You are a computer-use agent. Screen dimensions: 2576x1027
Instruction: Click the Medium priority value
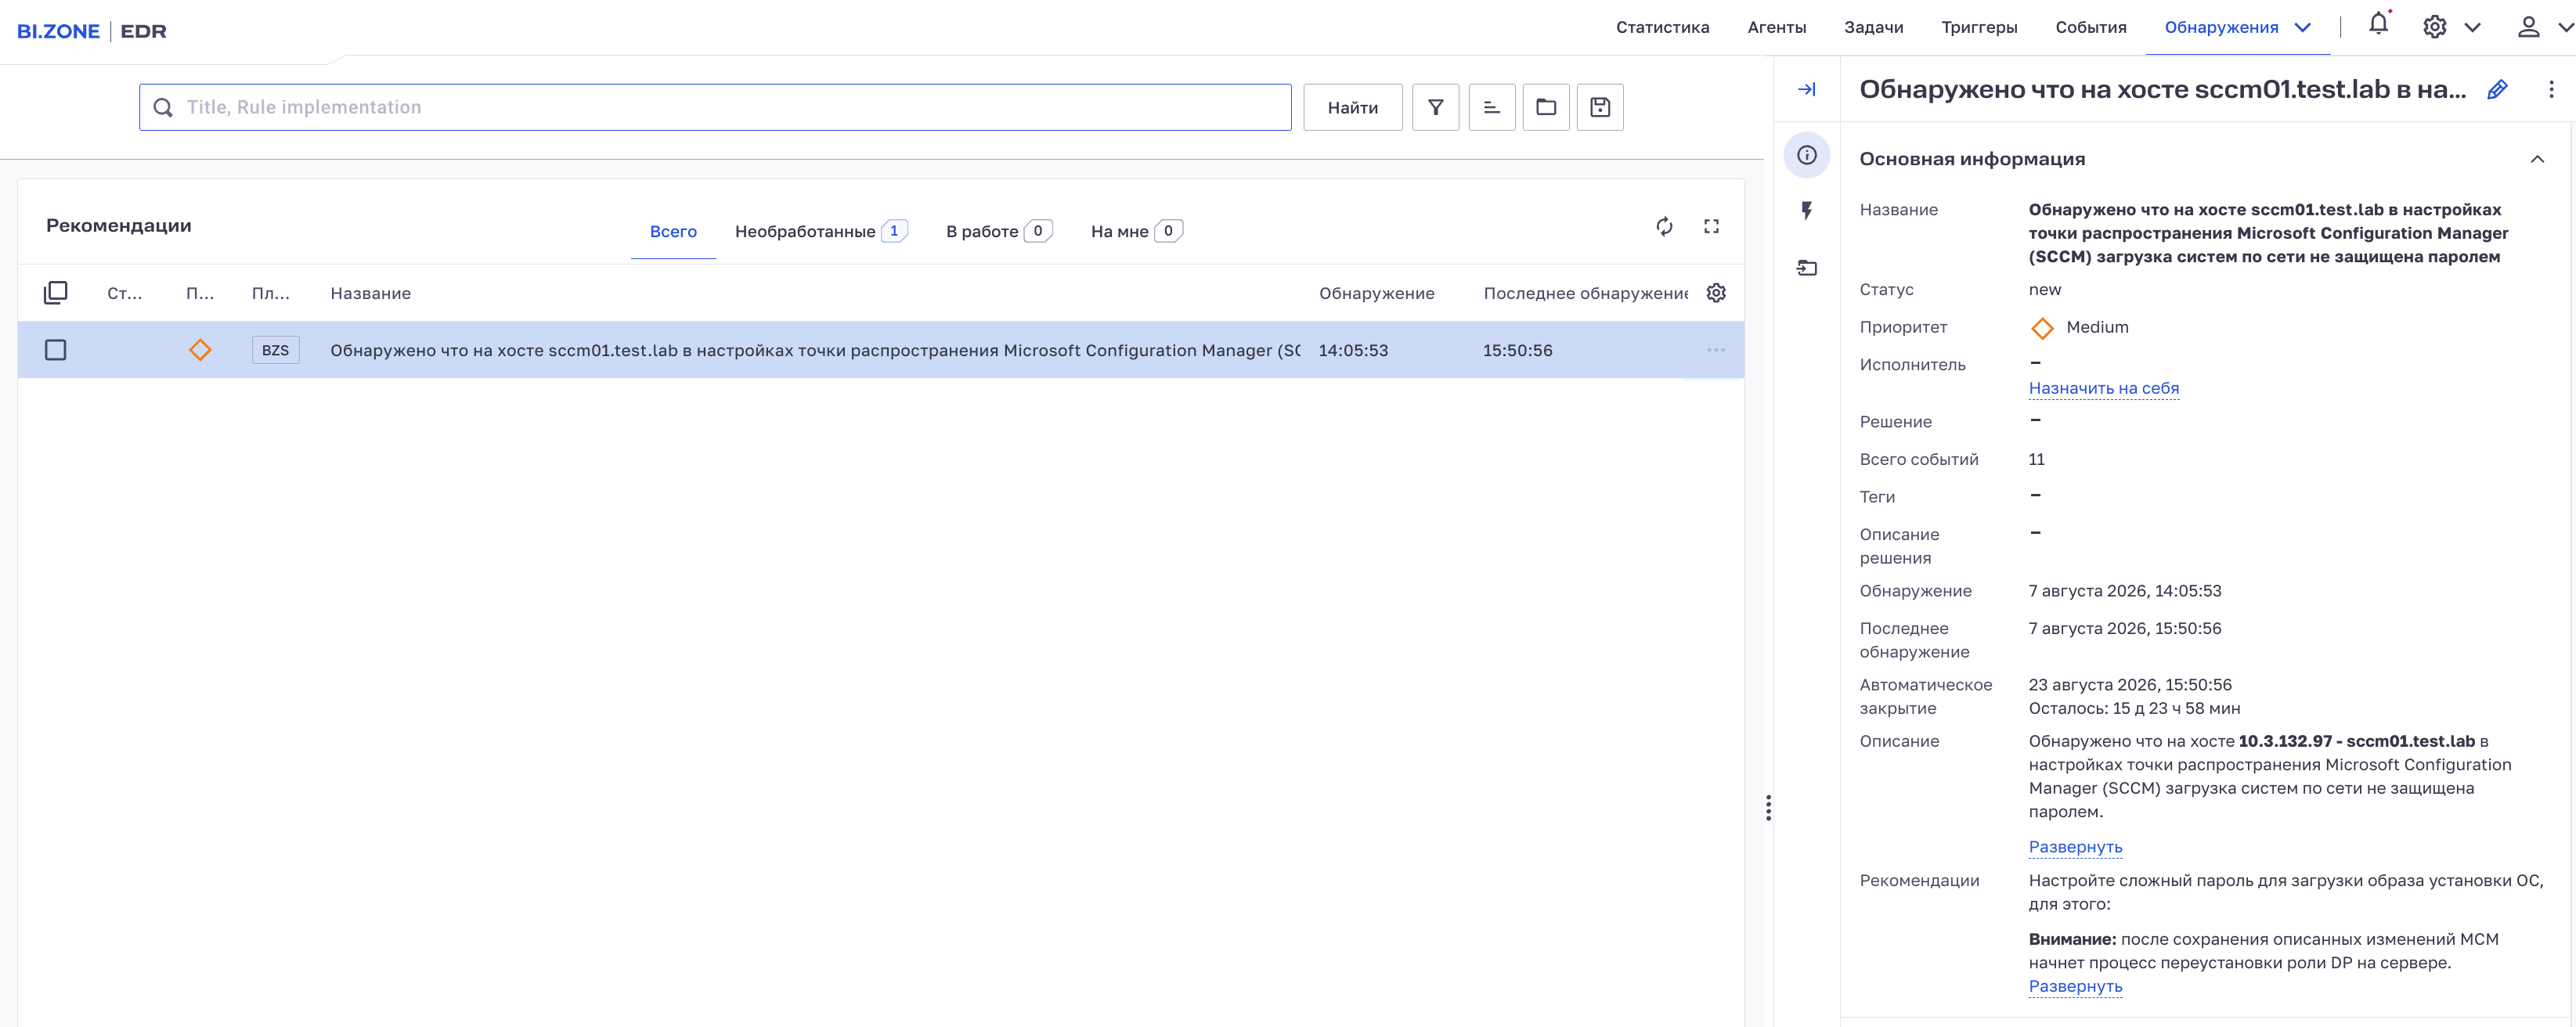(2097, 327)
